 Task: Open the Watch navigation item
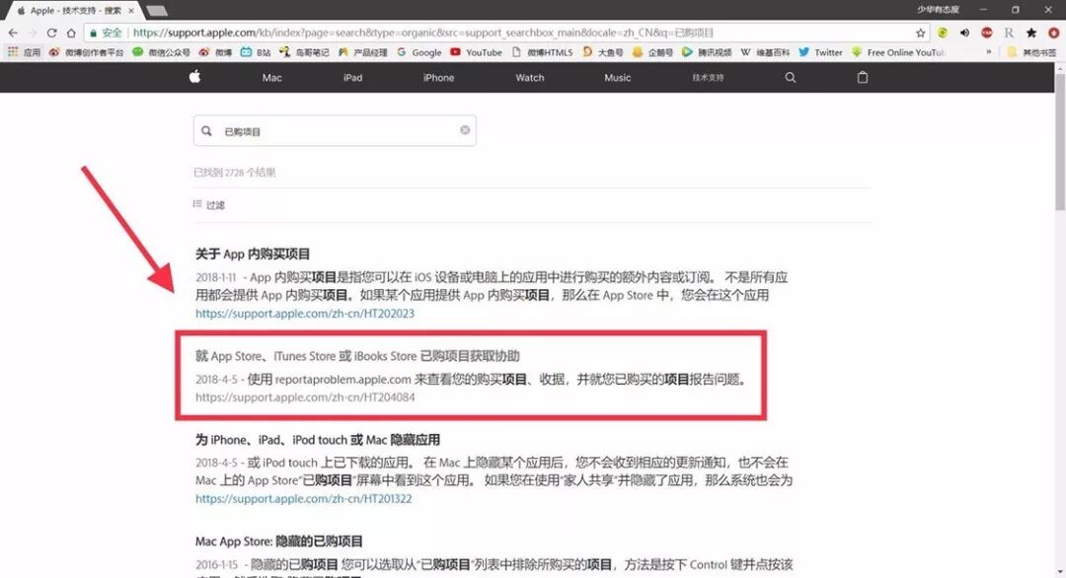[x=530, y=78]
